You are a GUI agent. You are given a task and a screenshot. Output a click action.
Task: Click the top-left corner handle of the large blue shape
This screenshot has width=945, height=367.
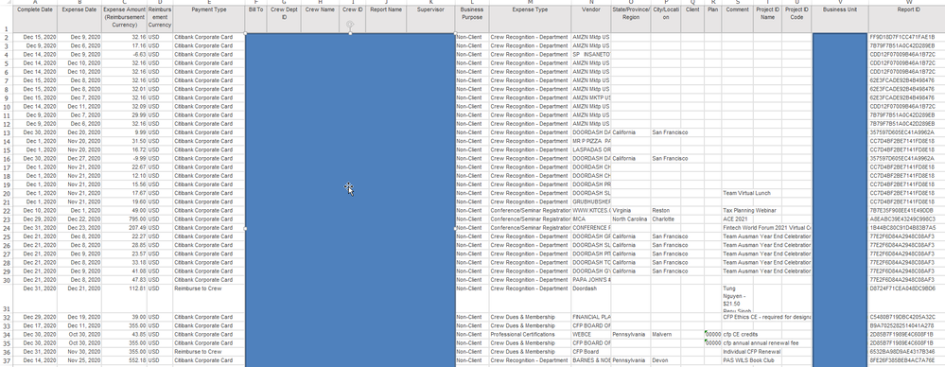tap(246, 34)
